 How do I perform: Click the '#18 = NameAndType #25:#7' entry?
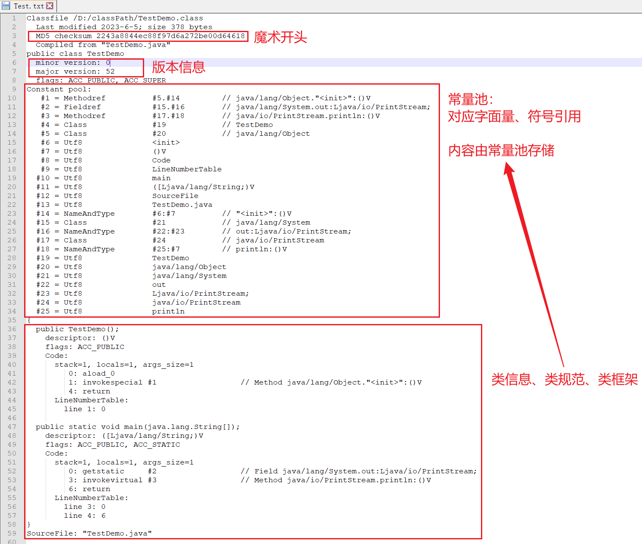[162, 249]
